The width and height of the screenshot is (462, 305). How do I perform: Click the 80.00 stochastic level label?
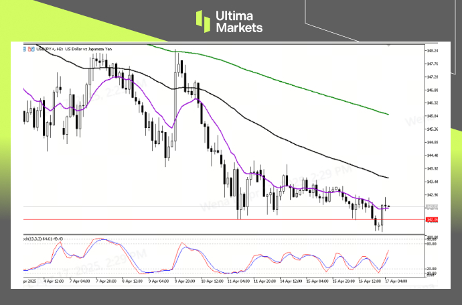[433, 243]
